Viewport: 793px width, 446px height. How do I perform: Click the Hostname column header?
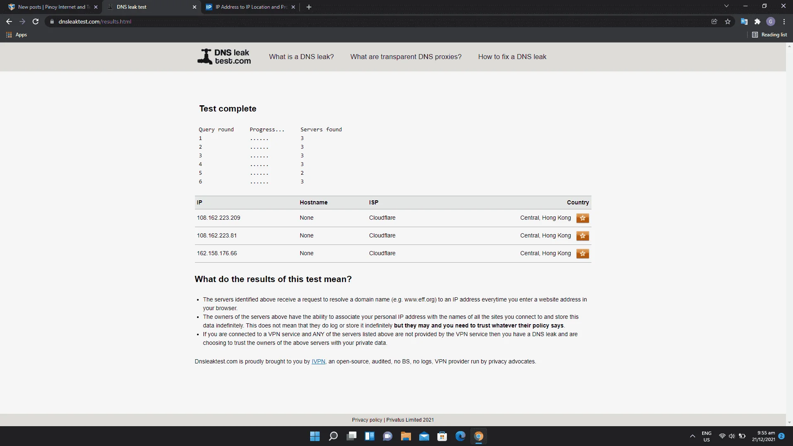coord(313,202)
